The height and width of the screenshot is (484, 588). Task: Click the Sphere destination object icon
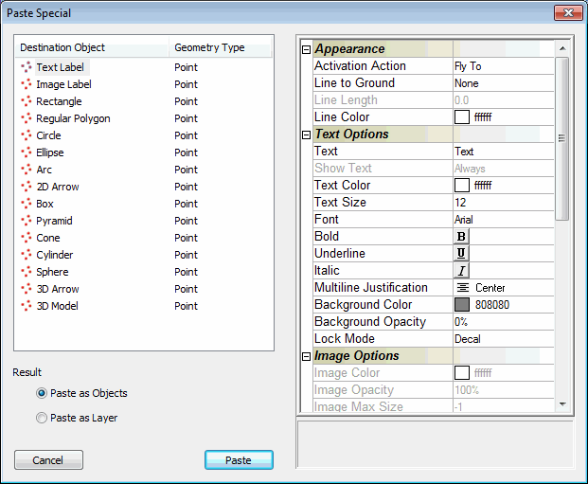[26, 272]
